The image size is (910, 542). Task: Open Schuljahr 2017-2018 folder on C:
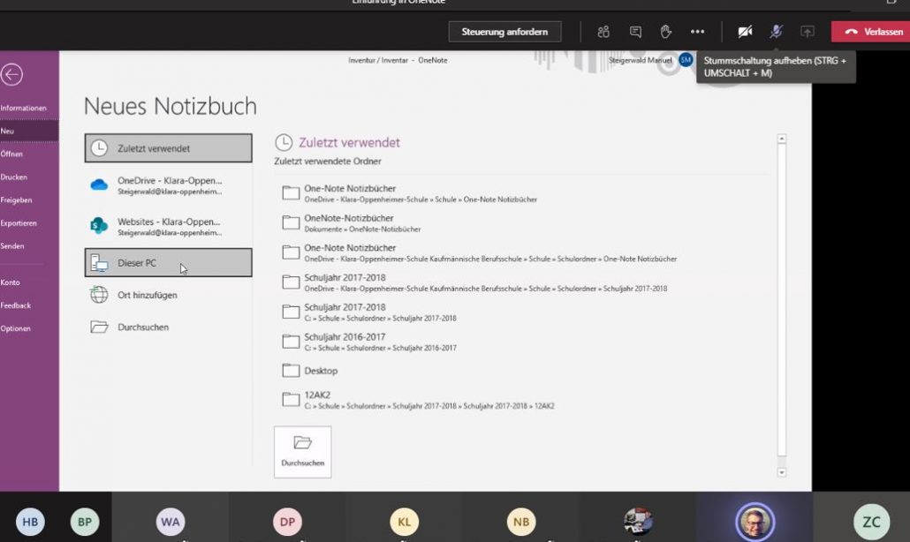[522, 312]
